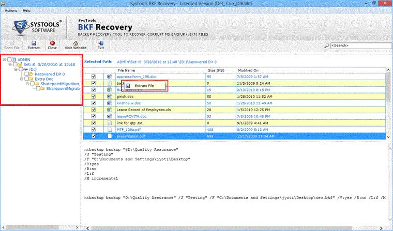Viewport: 393px width, 231px height.
Task: Collapse the Set::0 tree node
Action: point(10,65)
